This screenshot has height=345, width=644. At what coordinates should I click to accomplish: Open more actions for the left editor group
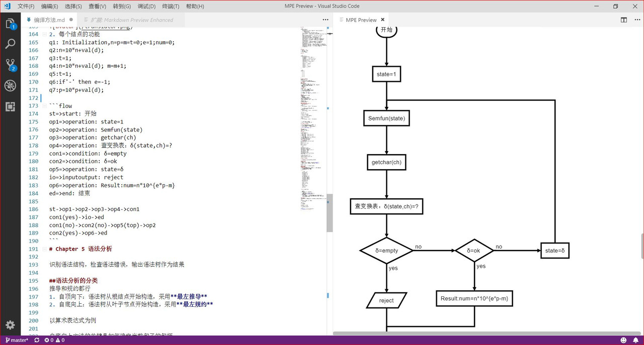pyautogui.click(x=326, y=20)
